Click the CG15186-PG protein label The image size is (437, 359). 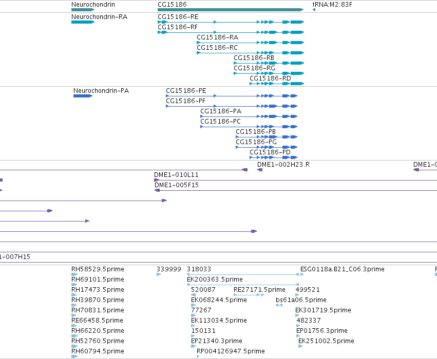click(256, 142)
